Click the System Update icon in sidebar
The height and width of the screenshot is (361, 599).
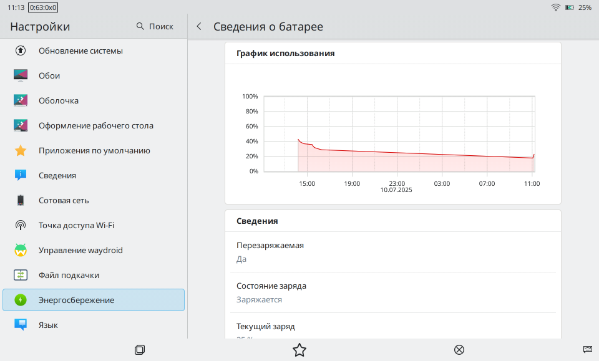pos(21,51)
